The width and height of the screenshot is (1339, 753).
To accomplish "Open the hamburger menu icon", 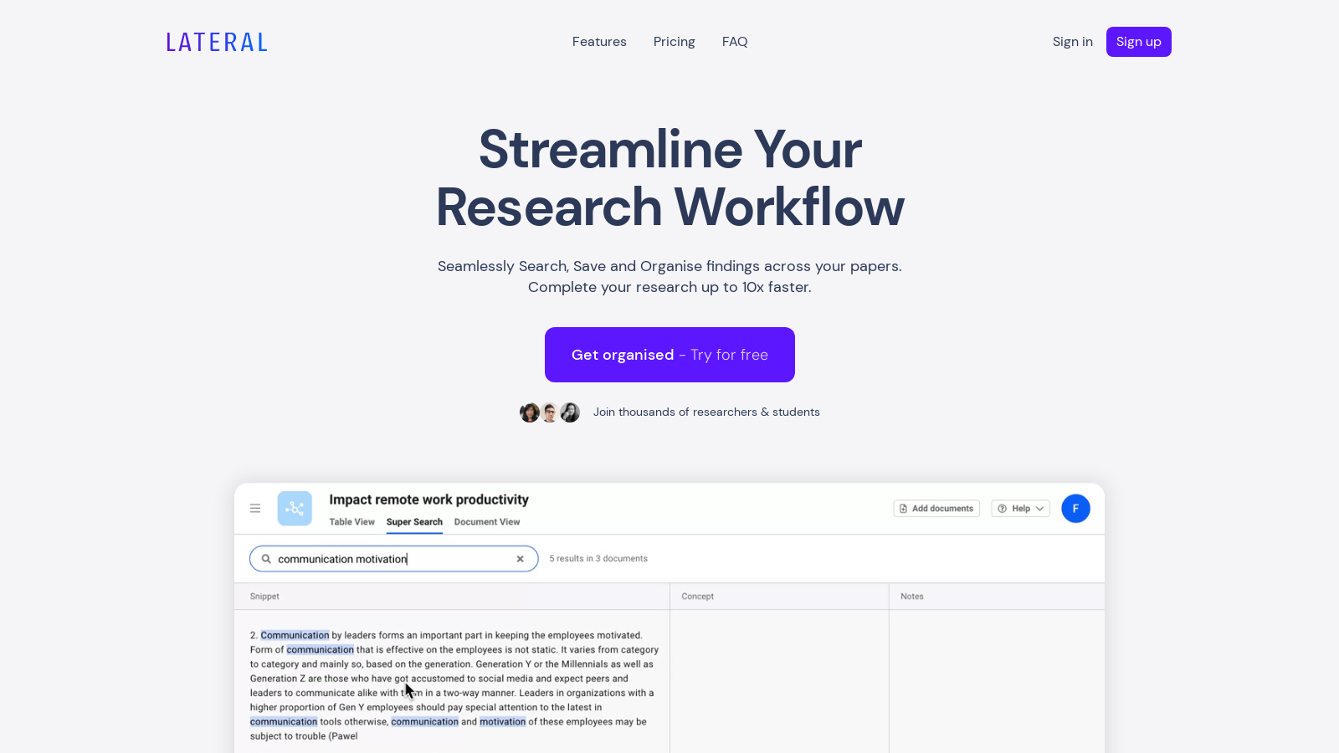I will click(x=255, y=508).
